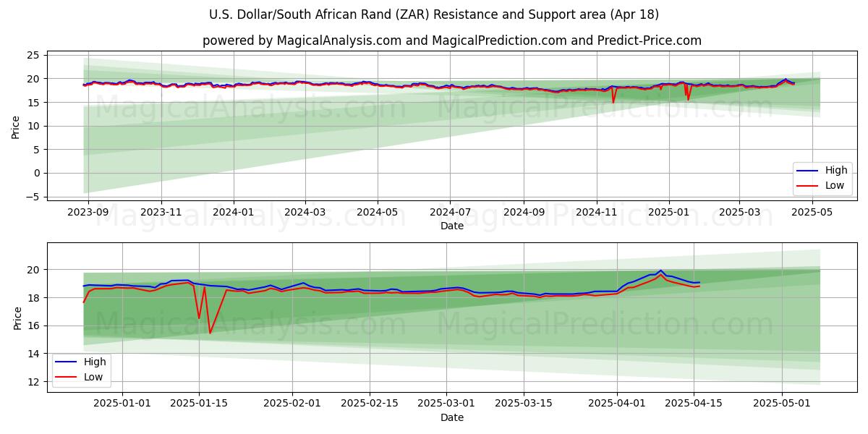Click the sharp red Low dip near 2025-01-15
The height and width of the screenshot is (434, 868).
(x=210, y=333)
